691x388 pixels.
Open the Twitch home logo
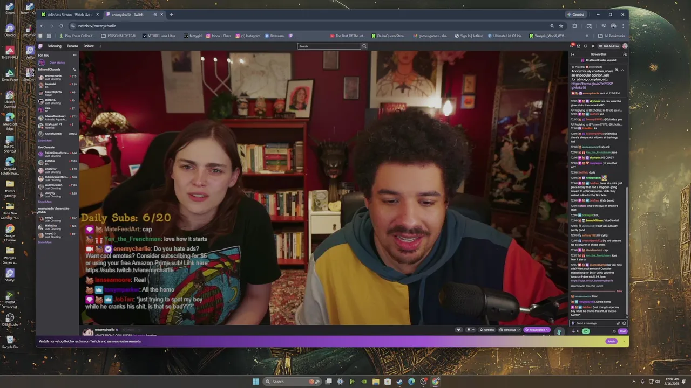[40, 46]
